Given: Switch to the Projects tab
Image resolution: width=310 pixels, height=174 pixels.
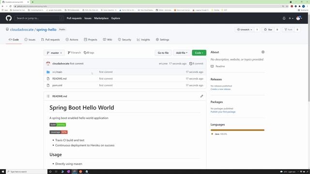Looking at the screenshot, I should [x=91, y=40].
